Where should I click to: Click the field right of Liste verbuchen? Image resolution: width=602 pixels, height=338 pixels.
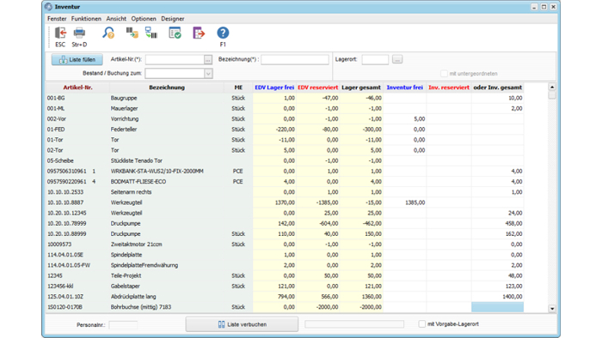[x=354, y=324]
